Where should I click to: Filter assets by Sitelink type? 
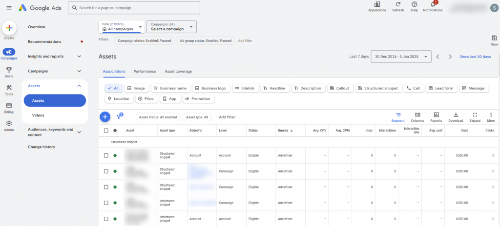244,88
